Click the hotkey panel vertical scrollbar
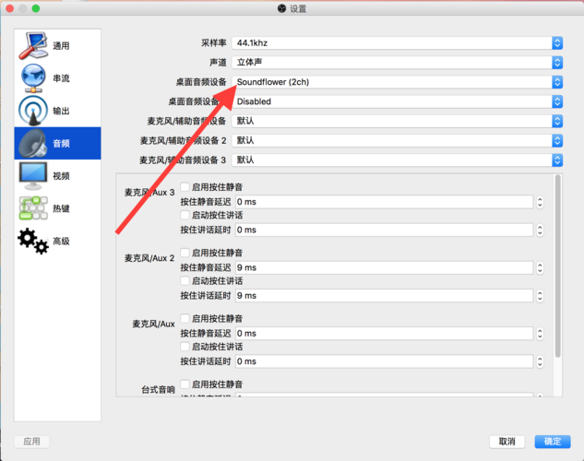The image size is (584, 461). point(555,267)
